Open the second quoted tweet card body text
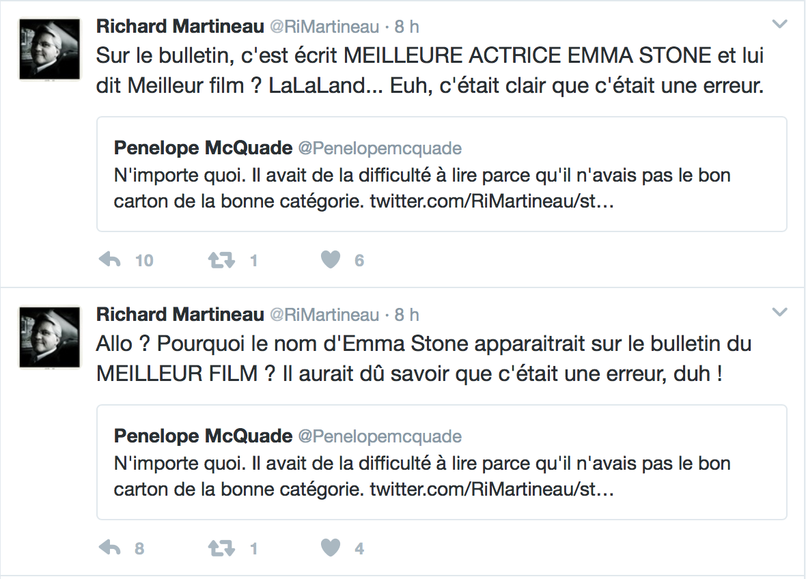The width and height of the screenshot is (806, 579). click(x=422, y=477)
